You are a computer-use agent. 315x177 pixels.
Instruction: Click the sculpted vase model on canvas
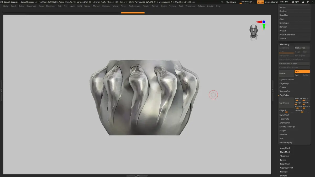145,98
